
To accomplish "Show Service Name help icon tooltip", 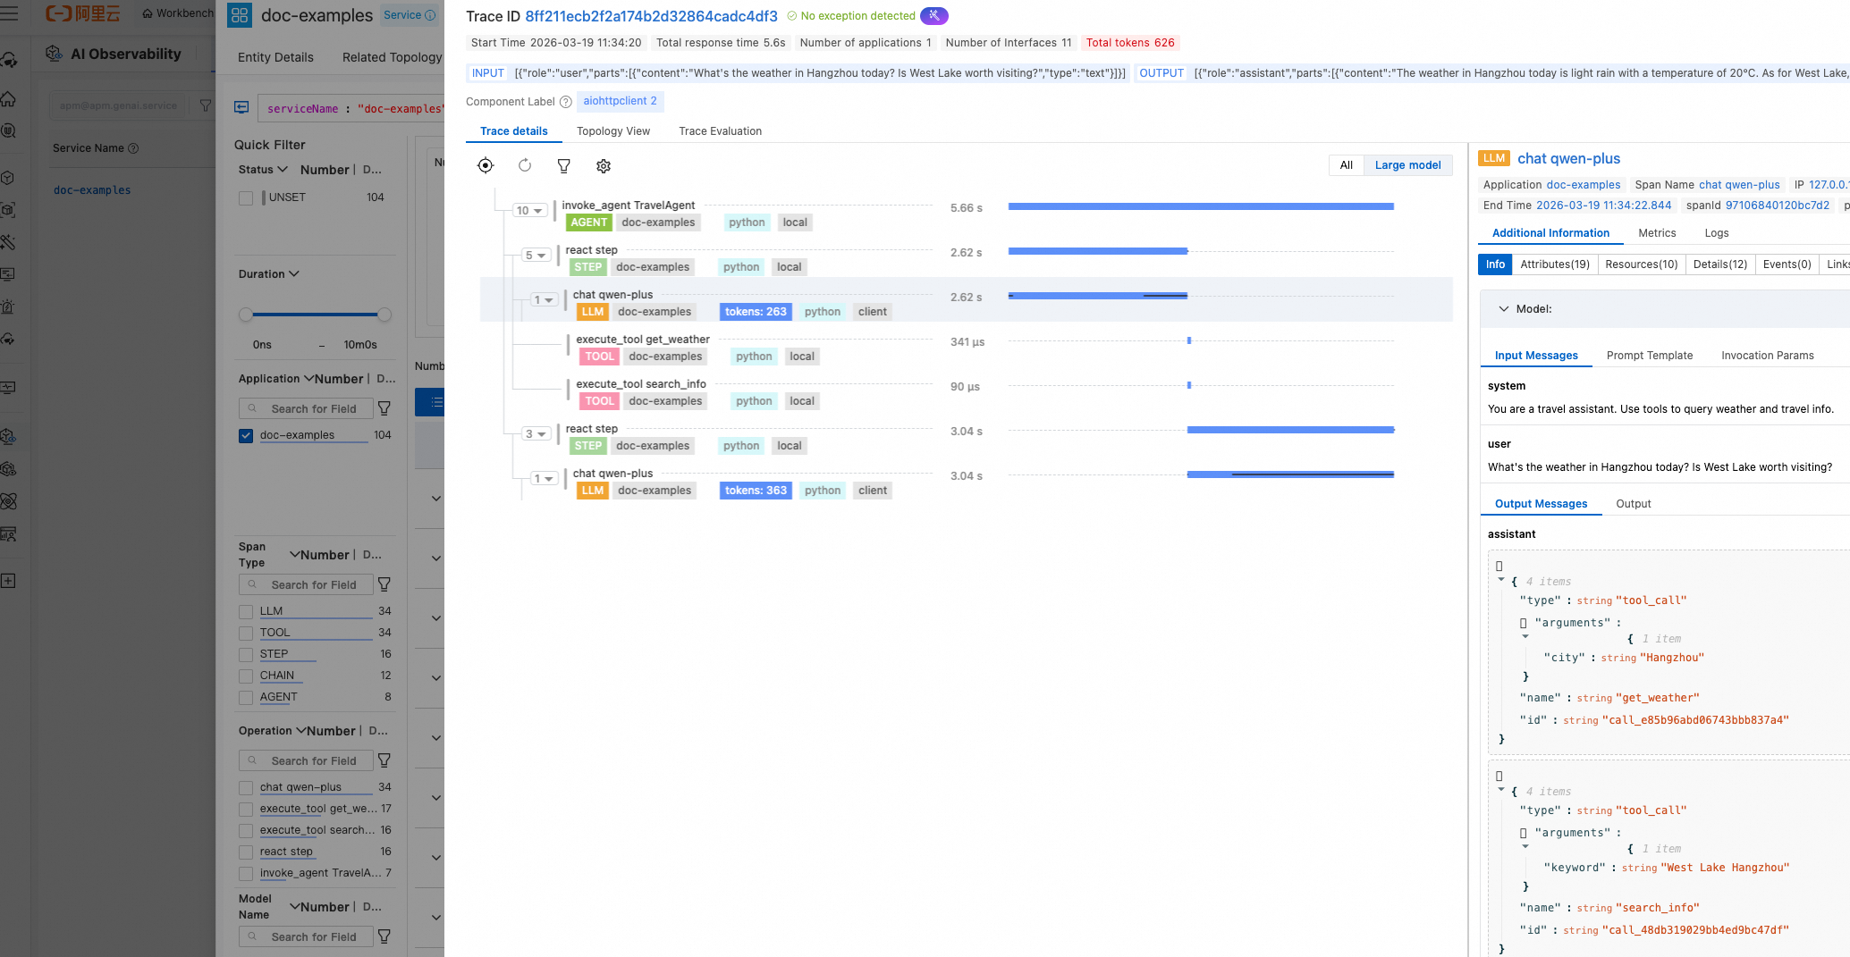I will pos(133,148).
